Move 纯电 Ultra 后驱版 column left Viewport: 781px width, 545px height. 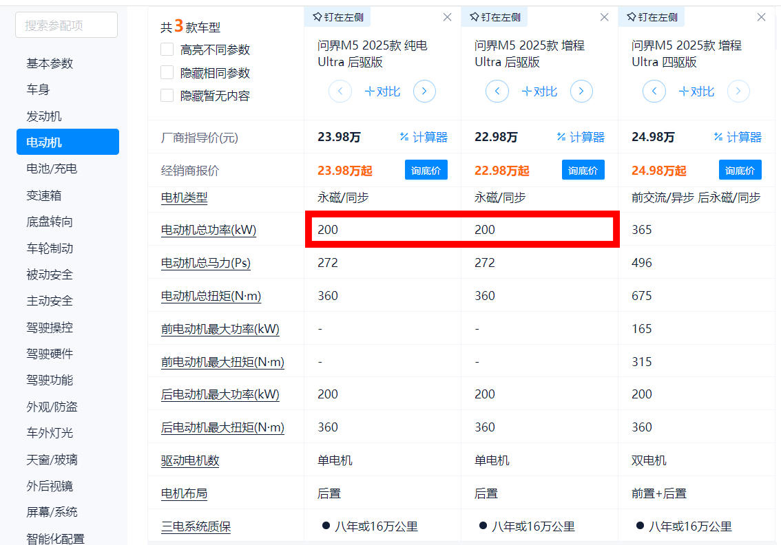340,91
